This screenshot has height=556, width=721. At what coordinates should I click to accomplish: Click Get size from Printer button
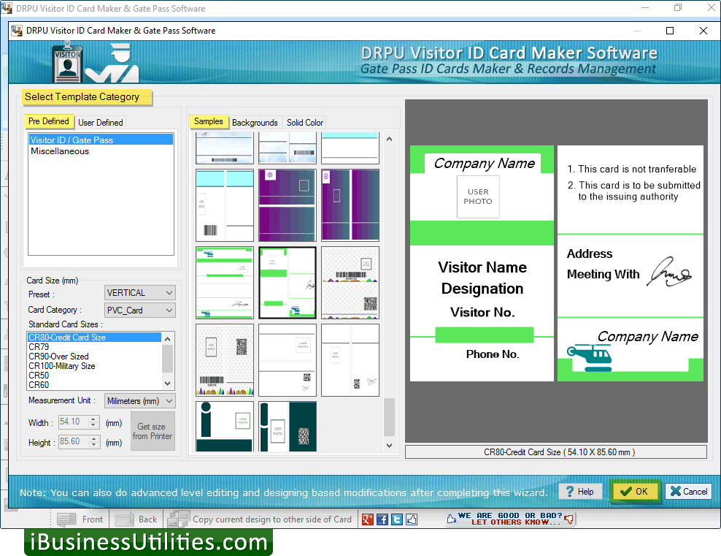coord(153,431)
